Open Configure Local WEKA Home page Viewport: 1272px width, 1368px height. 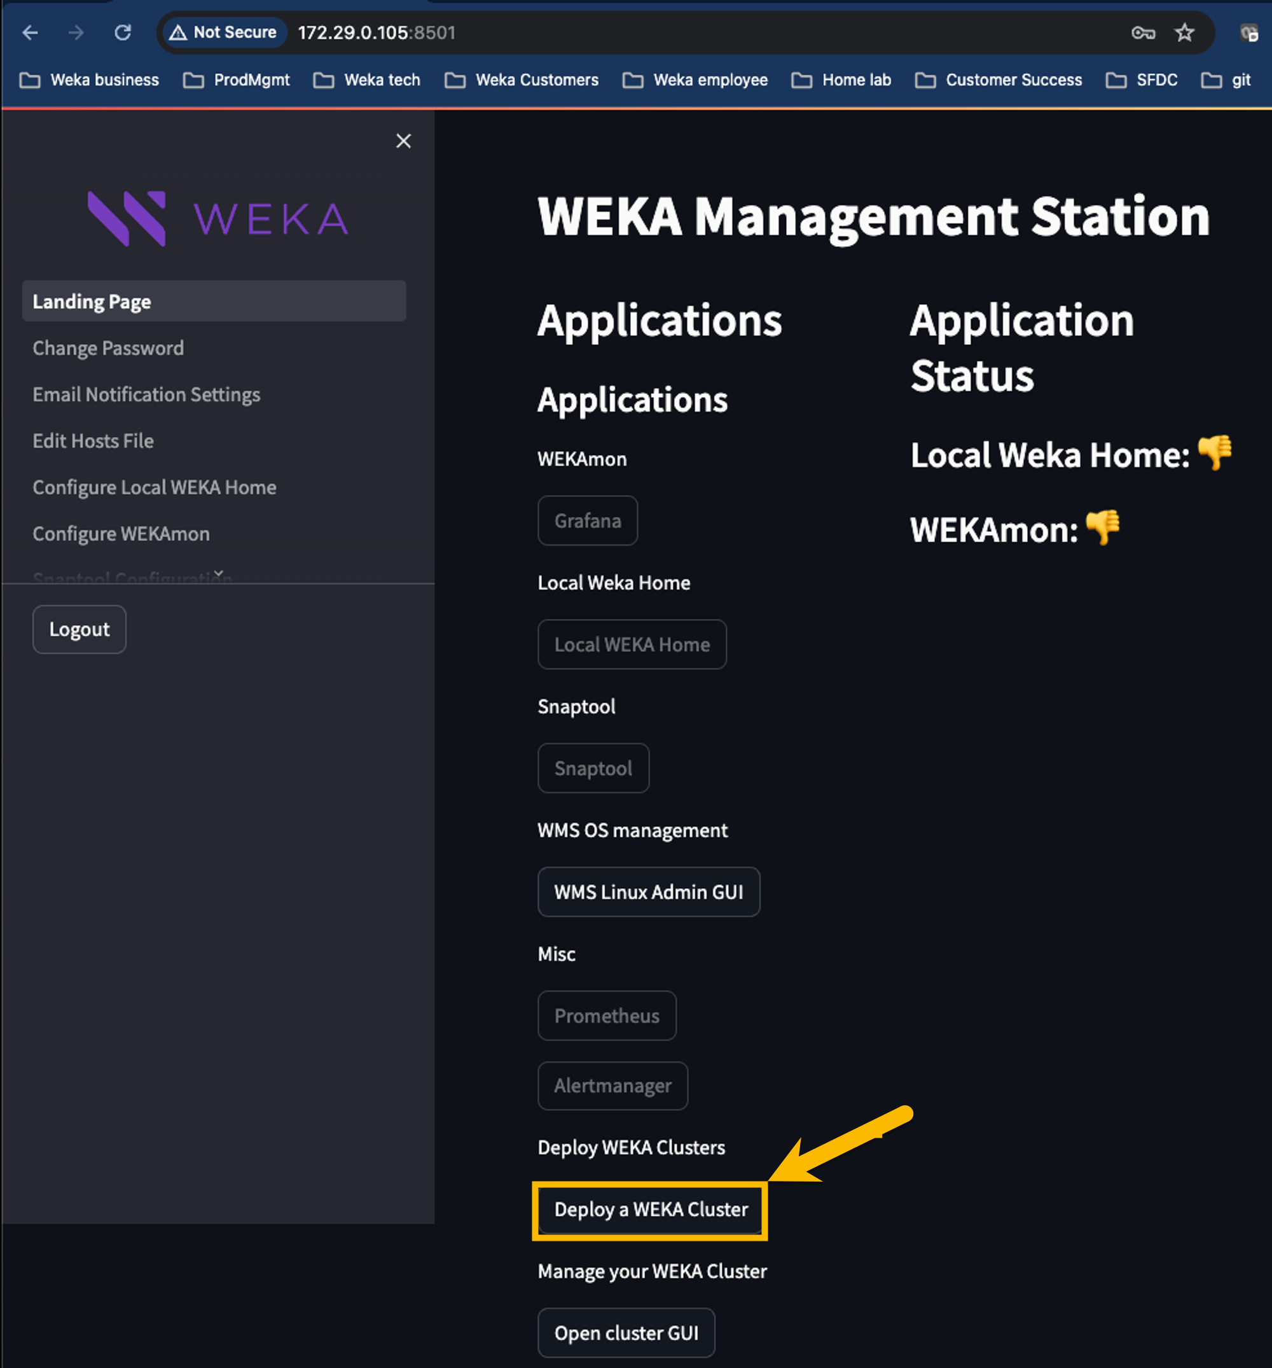(154, 487)
